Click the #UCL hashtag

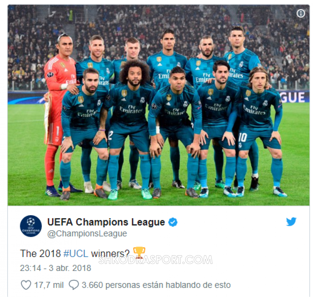point(76,253)
